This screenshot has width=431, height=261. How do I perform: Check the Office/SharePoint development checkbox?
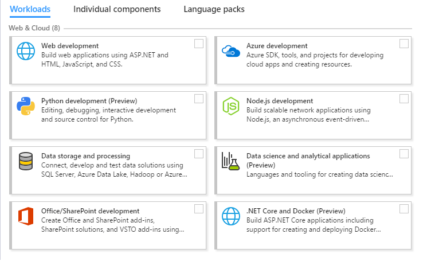(x=199, y=209)
